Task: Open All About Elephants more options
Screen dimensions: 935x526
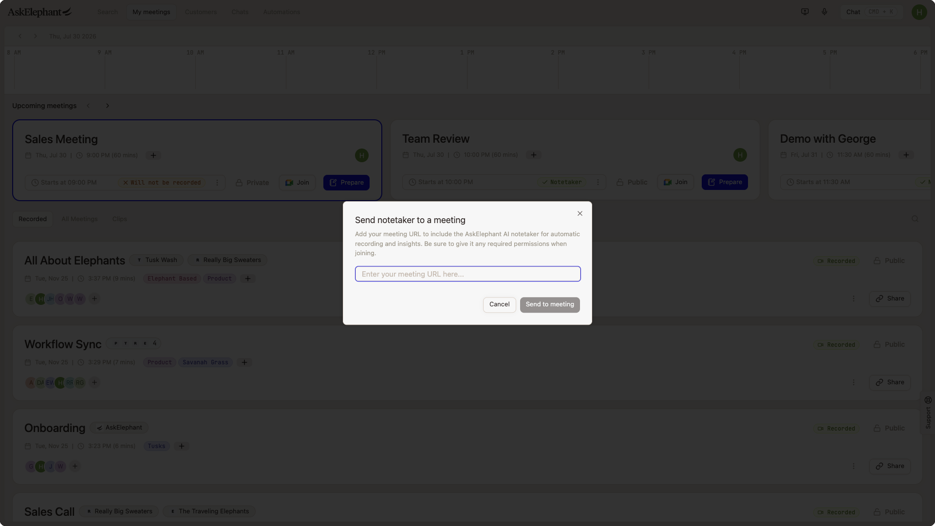Action: pyautogui.click(x=854, y=299)
